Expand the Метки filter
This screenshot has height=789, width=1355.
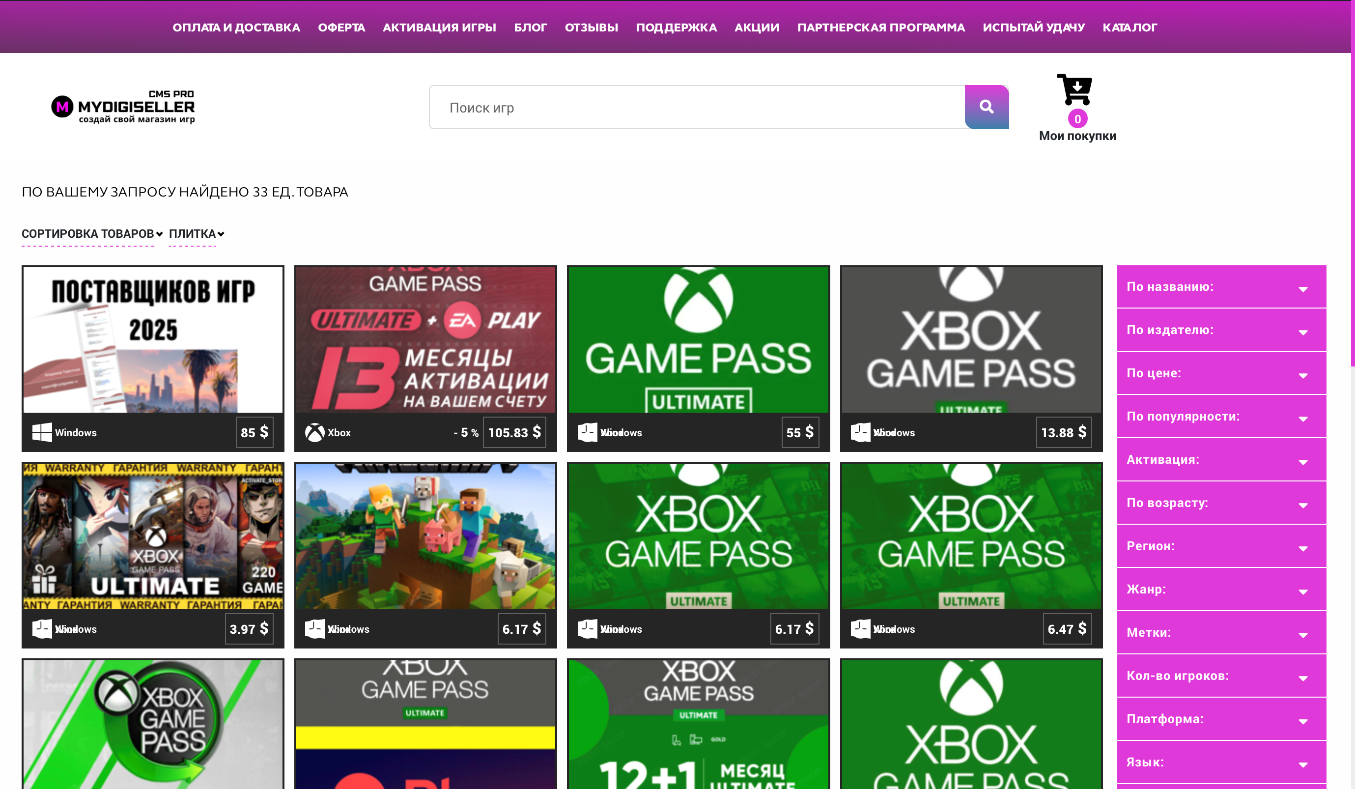pyautogui.click(x=1221, y=632)
